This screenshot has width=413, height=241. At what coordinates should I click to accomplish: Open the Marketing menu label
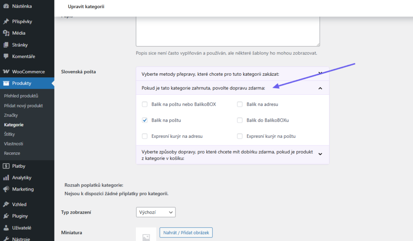click(x=23, y=189)
